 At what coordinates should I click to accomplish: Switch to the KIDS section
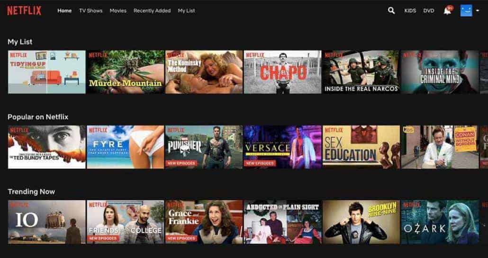click(410, 10)
